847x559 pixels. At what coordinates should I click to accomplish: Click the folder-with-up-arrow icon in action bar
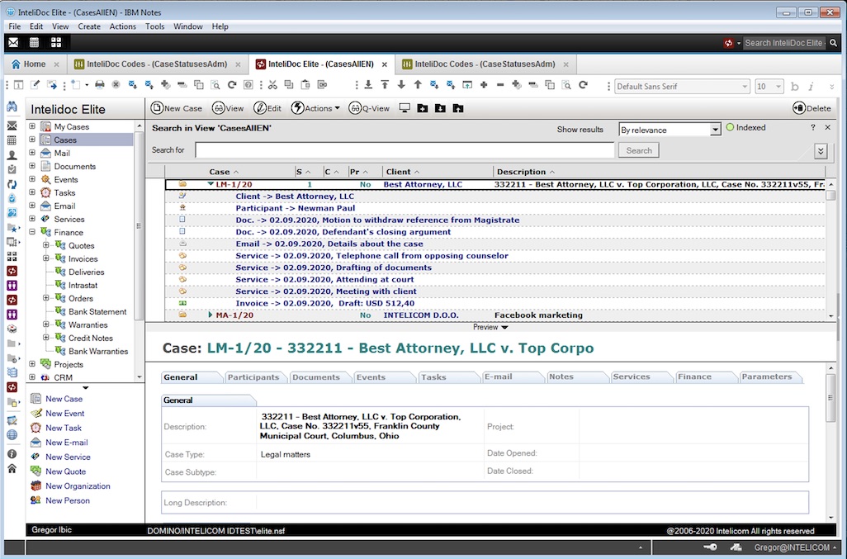[x=458, y=108]
